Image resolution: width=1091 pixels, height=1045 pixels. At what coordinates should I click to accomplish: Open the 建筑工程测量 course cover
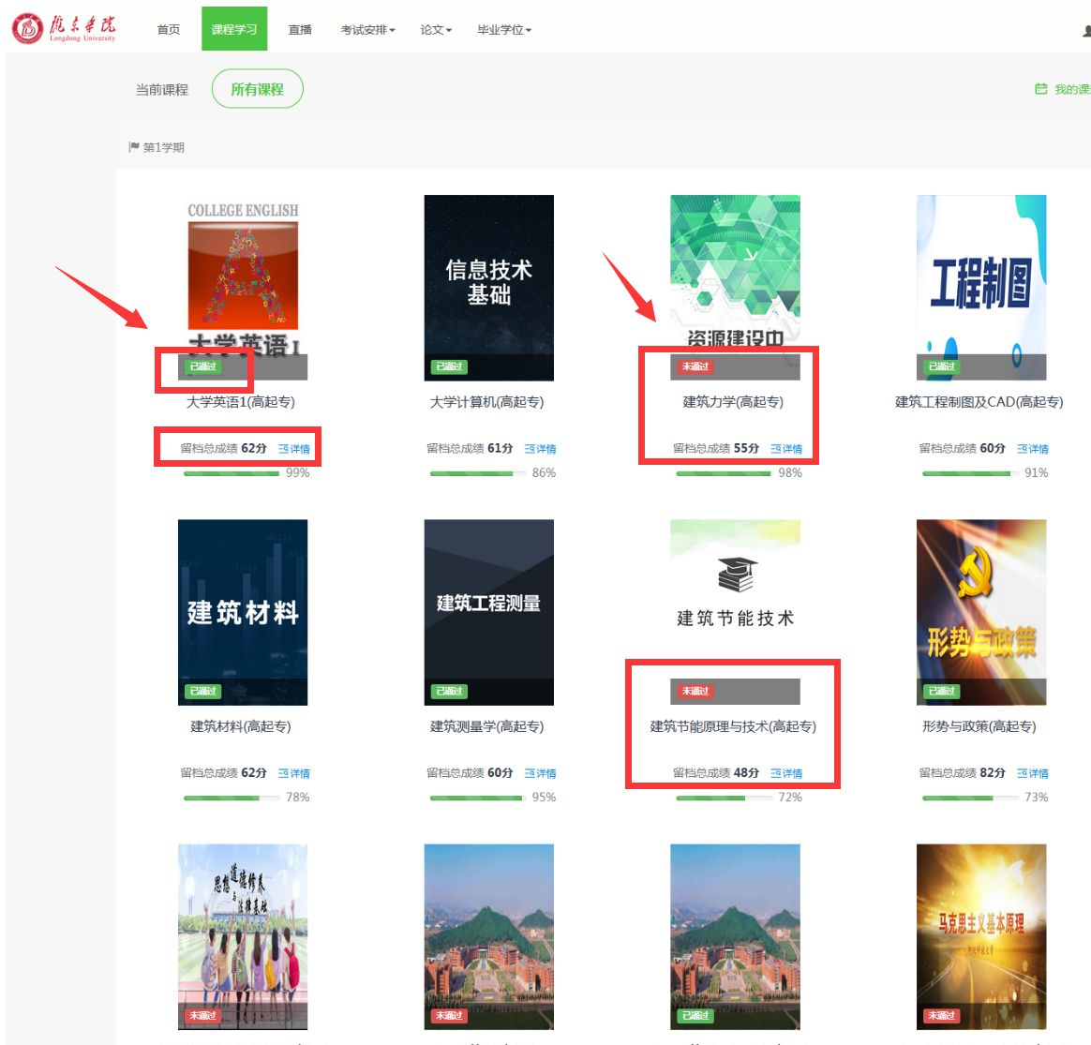489,612
